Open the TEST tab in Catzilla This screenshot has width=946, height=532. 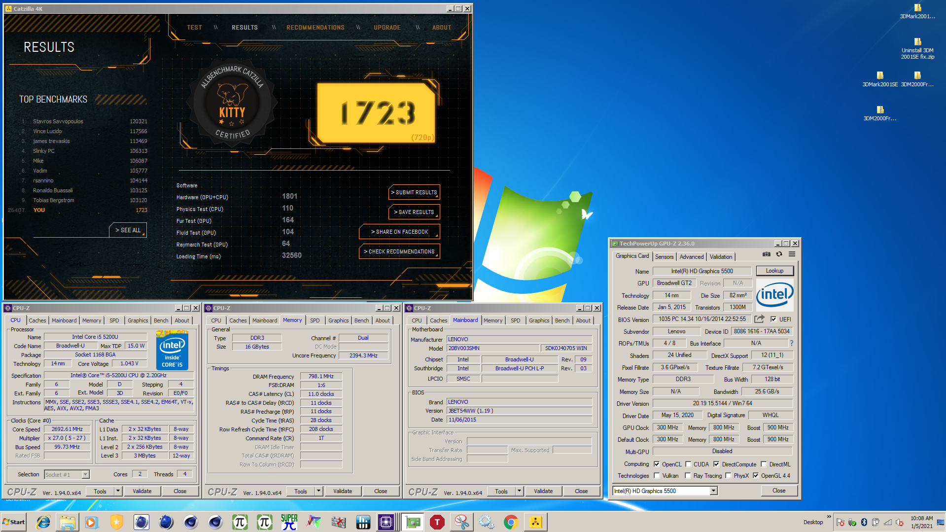[194, 28]
